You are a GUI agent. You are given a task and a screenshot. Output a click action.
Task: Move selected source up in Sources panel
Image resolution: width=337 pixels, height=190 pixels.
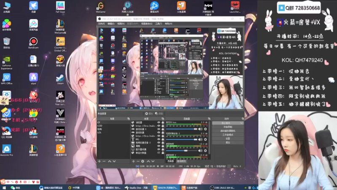click(148, 161)
